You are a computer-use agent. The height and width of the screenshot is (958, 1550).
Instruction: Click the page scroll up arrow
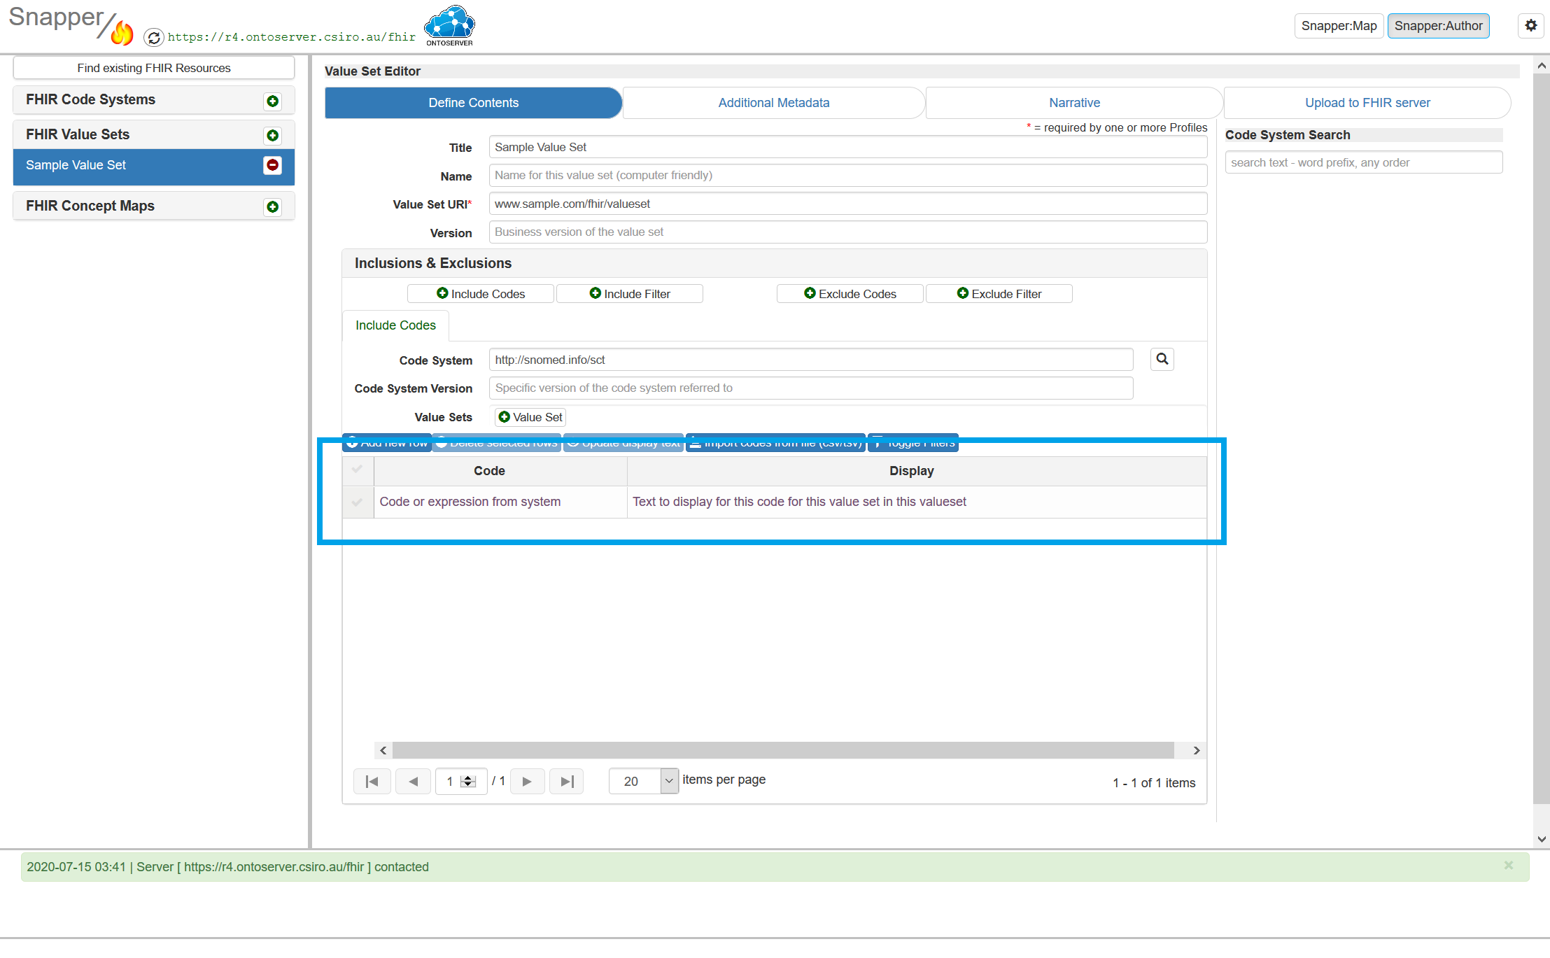[x=1541, y=66]
